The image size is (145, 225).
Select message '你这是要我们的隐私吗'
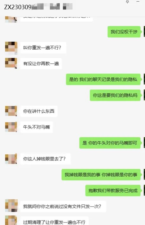[x=115, y=95]
